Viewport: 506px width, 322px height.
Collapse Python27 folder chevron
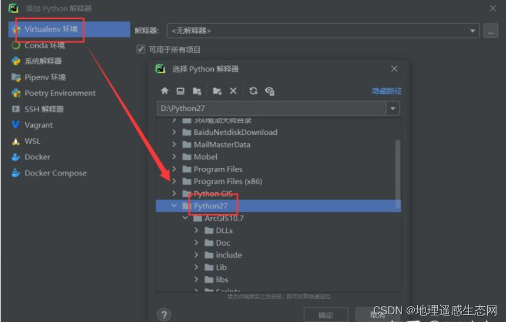(174, 205)
